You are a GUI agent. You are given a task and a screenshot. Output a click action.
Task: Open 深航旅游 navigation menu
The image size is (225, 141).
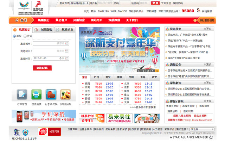click(x=114, y=20)
